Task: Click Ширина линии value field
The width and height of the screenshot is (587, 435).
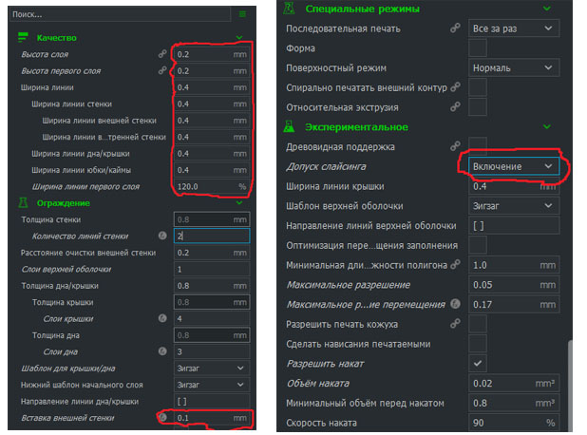Action: [x=212, y=87]
